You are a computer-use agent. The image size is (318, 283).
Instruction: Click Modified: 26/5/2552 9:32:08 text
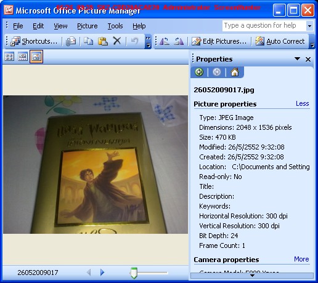coord(242,147)
